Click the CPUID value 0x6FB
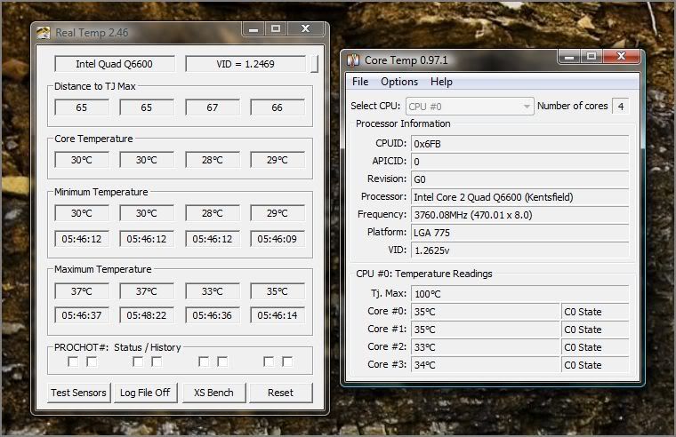Viewport: 676px width, 437px height. (x=519, y=144)
